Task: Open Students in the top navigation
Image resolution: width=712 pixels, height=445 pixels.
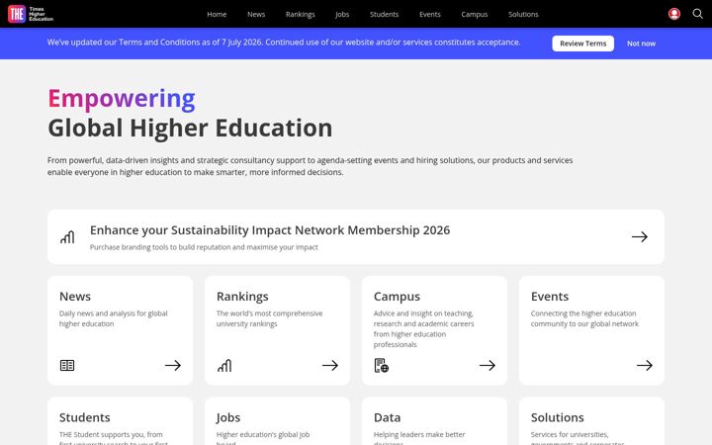Action: pos(384,15)
